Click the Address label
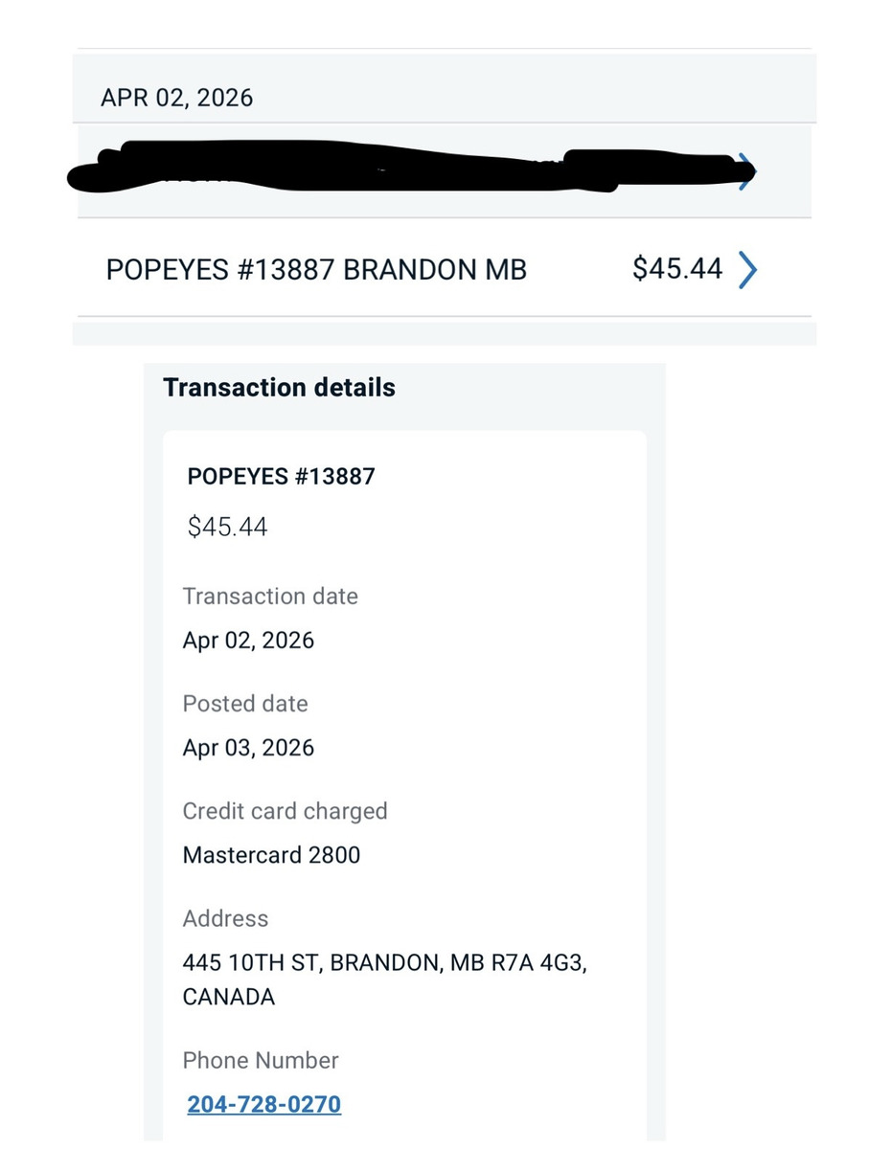The width and height of the screenshot is (869, 1149). click(225, 918)
